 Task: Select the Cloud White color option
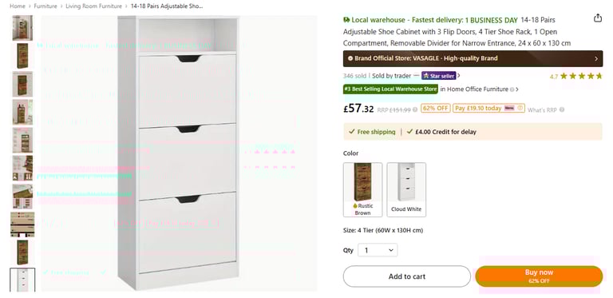(406, 189)
